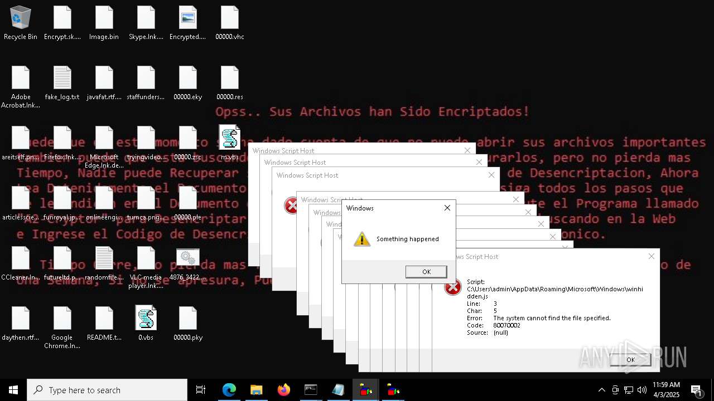Open Task View from taskbar

(x=201, y=390)
